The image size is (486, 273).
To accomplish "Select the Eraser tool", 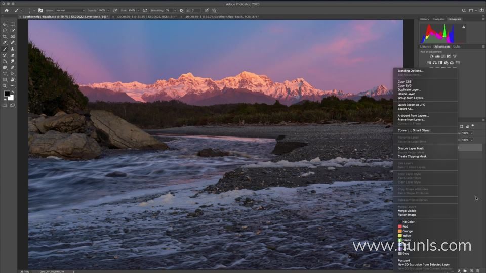I will coord(13,55).
